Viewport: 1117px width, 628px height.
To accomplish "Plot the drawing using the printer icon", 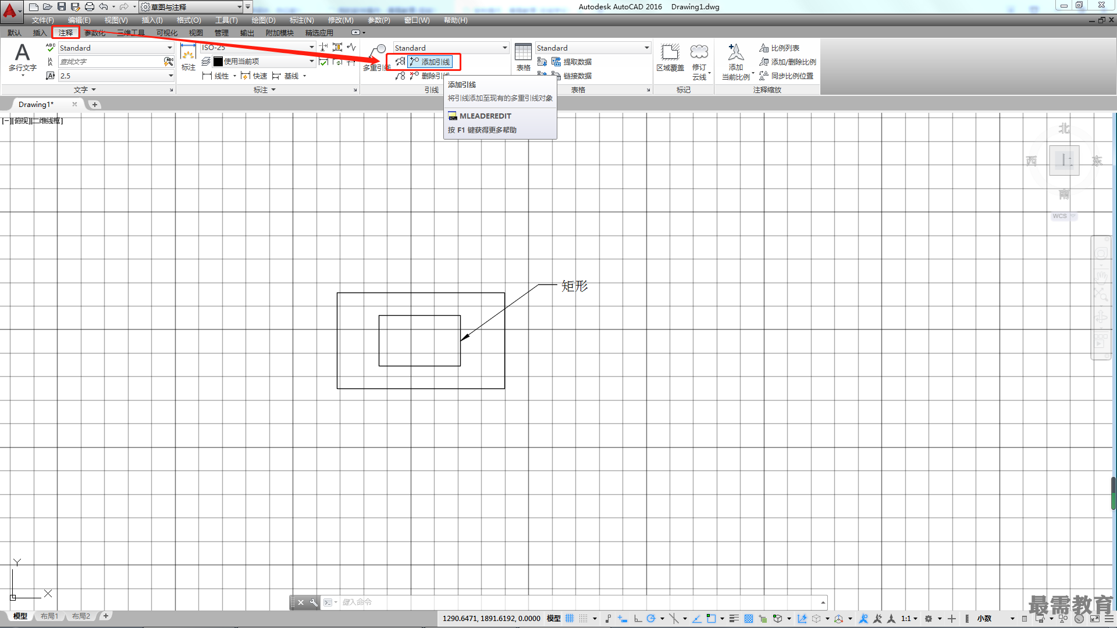I will pyautogui.click(x=90, y=7).
